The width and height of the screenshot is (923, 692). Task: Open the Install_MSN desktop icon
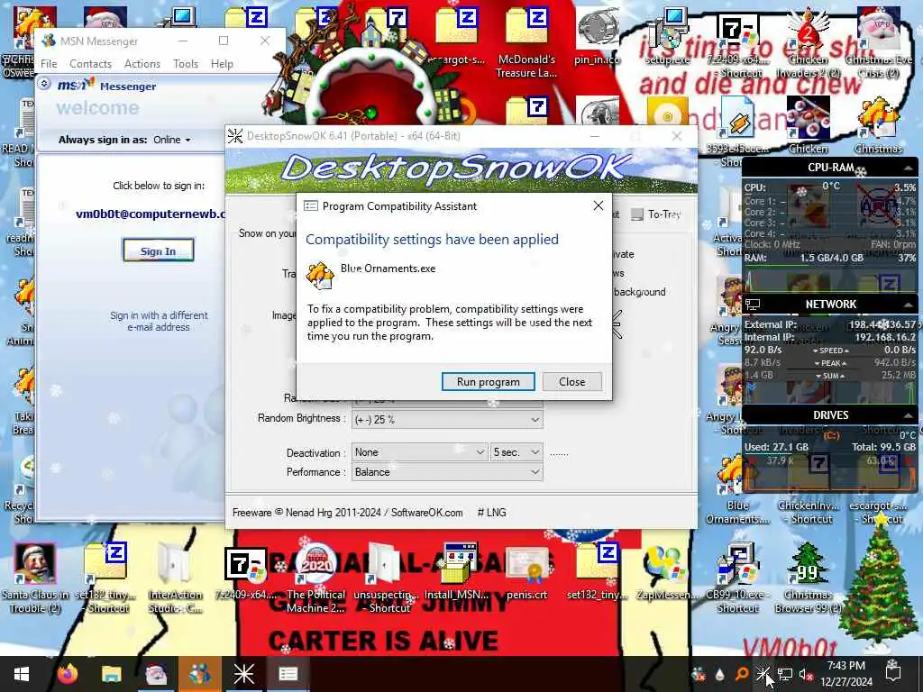tap(457, 572)
